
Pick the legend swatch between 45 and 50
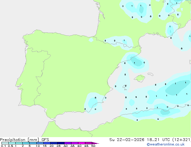click(89, 143)
